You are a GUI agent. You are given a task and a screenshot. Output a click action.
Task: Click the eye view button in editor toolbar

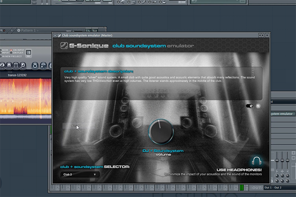[x=2, y=65]
